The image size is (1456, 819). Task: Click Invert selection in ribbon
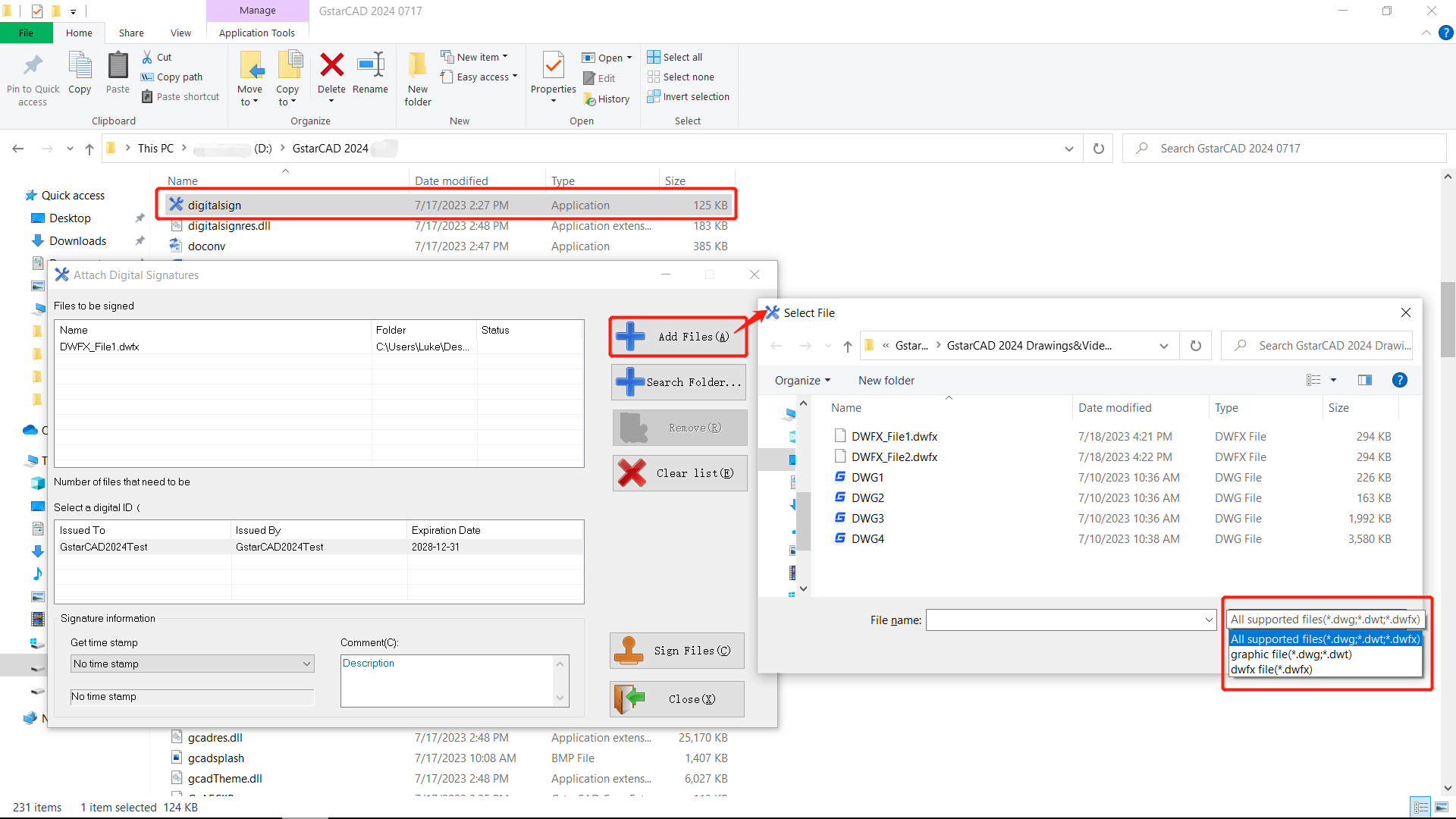coord(689,96)
